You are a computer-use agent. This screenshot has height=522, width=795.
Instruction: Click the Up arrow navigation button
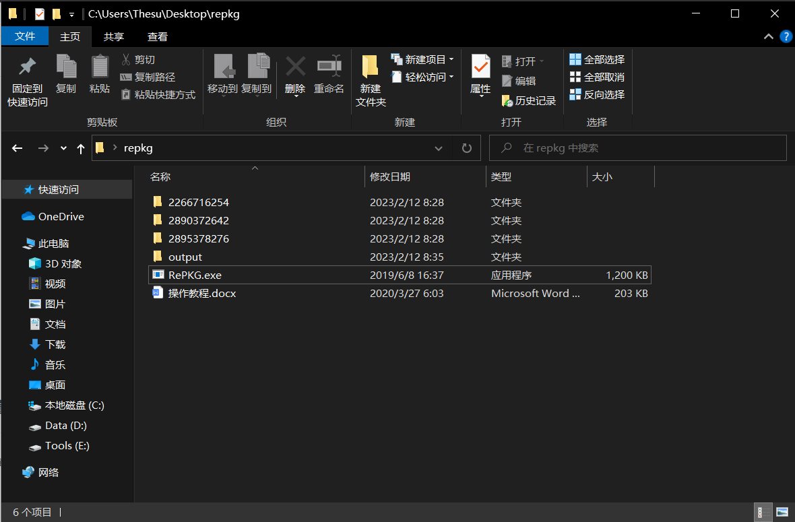point(81,148)
